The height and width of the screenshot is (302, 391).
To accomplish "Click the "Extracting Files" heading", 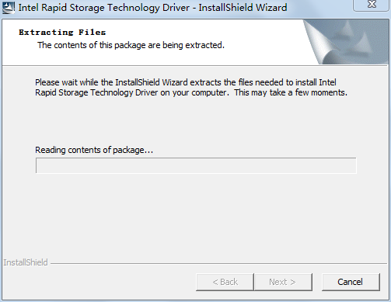I will pos(62,33).
